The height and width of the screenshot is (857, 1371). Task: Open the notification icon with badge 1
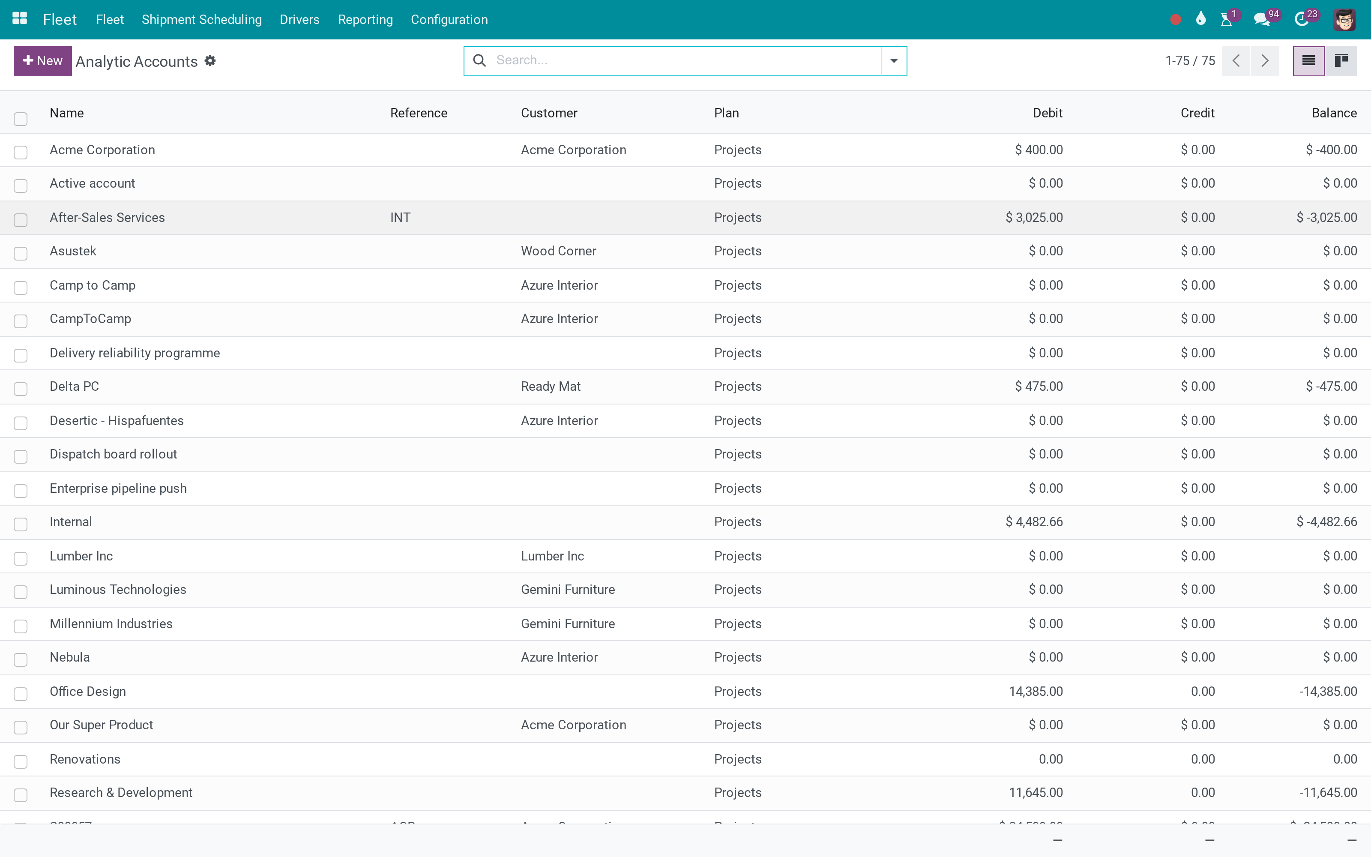[1227, 19]
